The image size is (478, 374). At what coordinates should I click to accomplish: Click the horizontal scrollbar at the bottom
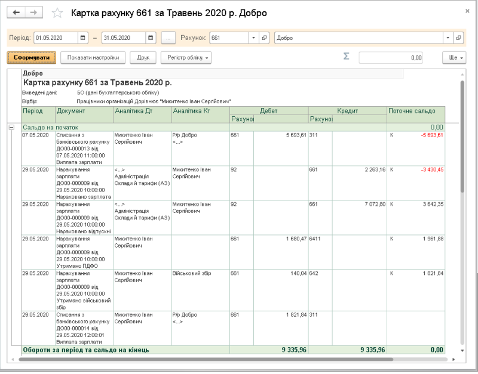206,360
